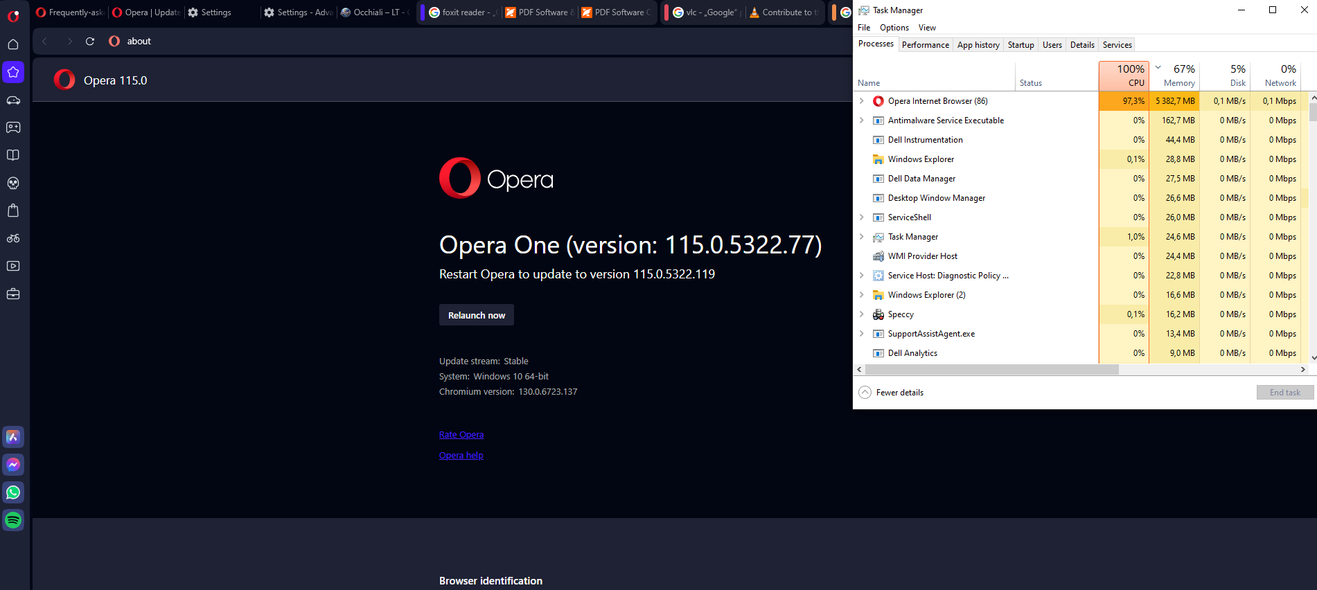
Task: Click the Dell Data Manager process icon
Action: point(878,179)
